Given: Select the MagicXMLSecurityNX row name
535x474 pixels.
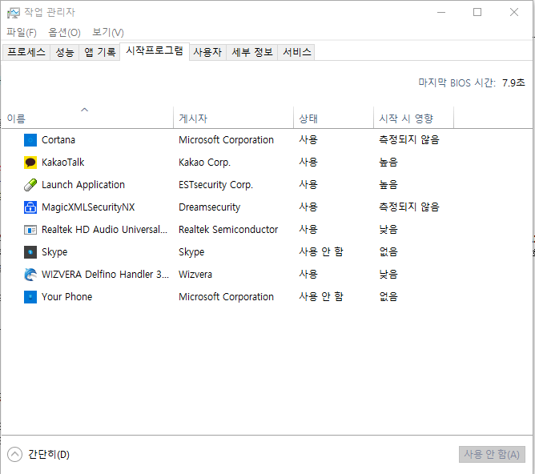Looking at the screenshot, I should [x=88, y=207].
